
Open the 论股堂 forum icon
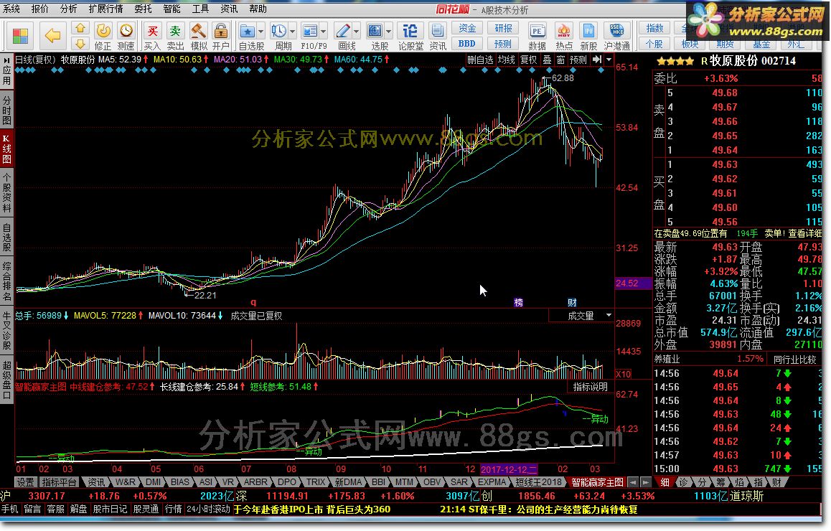click(410, 31)
